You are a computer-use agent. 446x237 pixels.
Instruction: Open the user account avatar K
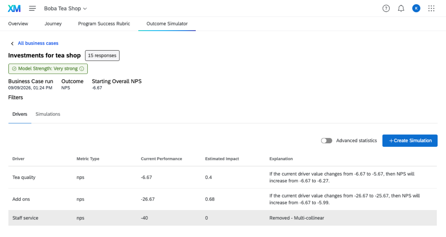[x=416, y=8]
